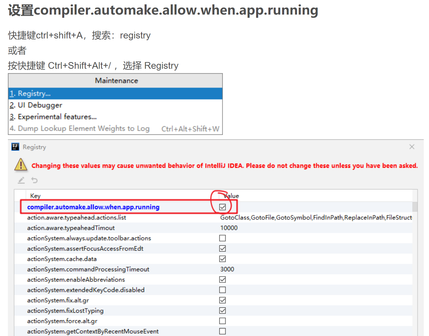Image resolution: width=429 pixels, height=336 pixels.
Task: Toggle actionSystem.enableAbbreviations checkbox
Action: [223, 279]
